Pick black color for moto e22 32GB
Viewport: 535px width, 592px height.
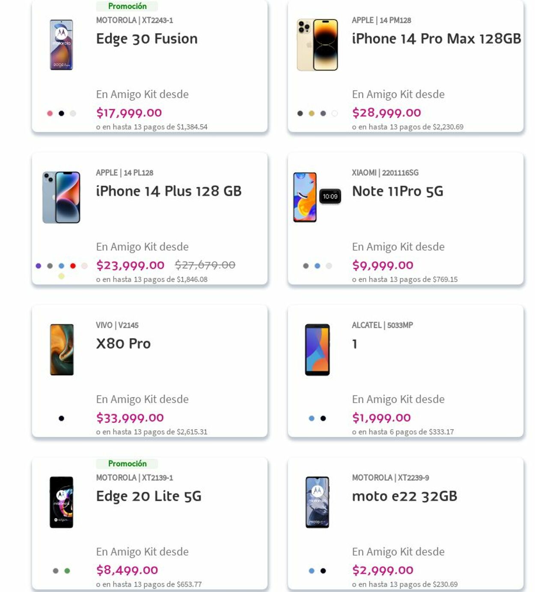tap(323, 571)
